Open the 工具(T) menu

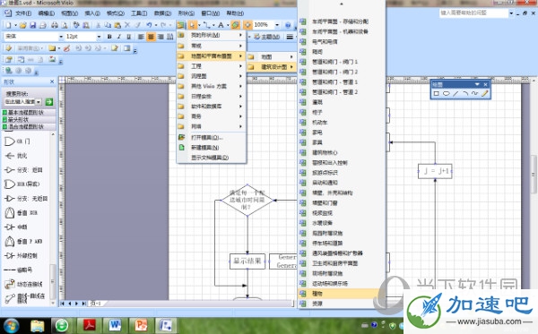[x=139, y=13]
